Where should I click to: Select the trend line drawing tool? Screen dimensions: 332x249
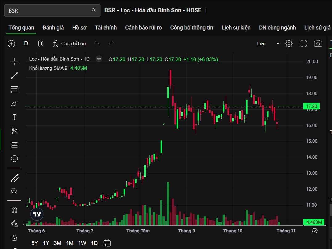point(14,76)
